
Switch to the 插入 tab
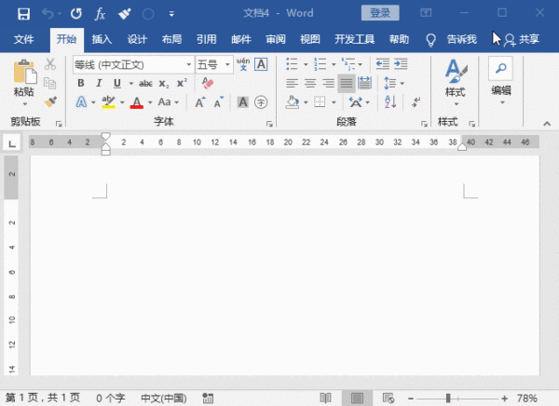point(102,39)
